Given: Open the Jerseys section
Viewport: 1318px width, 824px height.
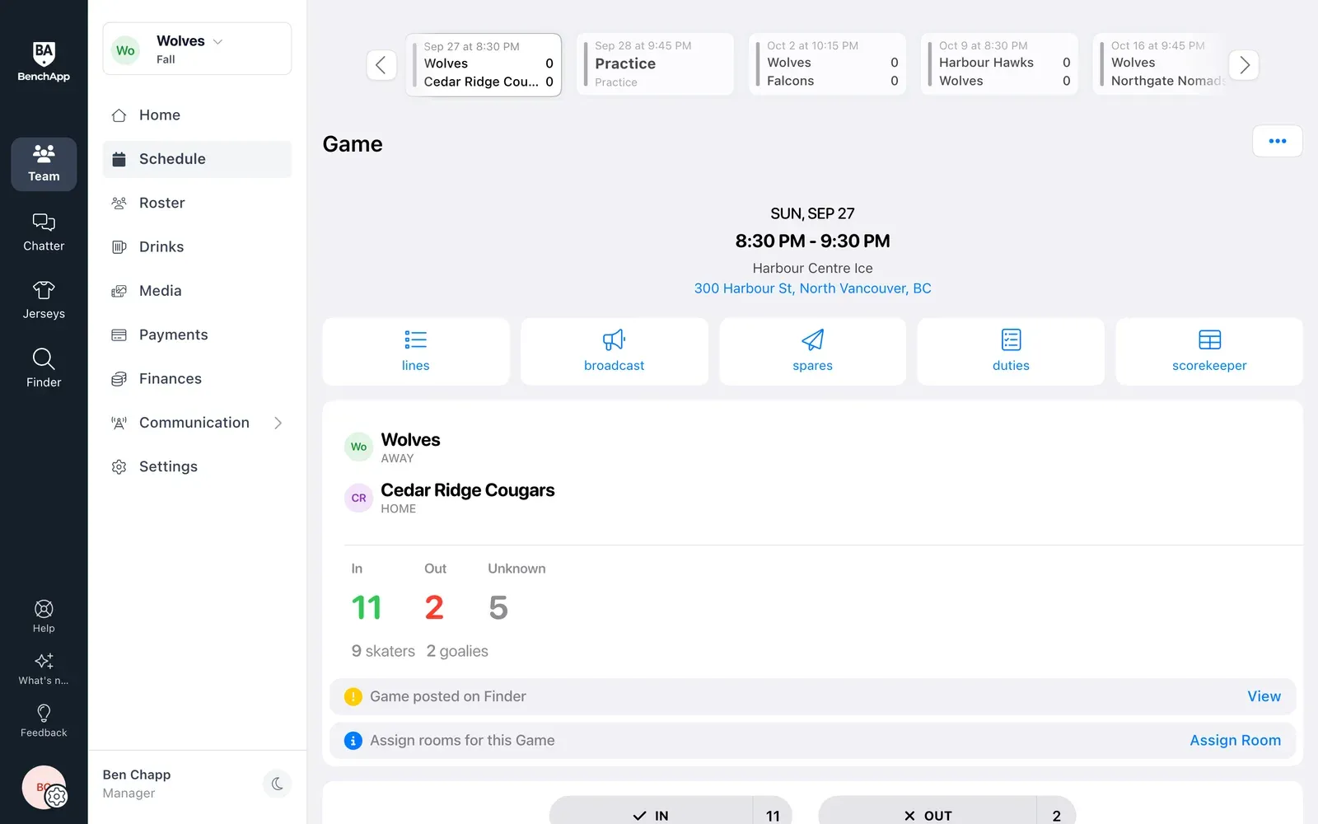Looking at the screenshot, I should 44,301.
